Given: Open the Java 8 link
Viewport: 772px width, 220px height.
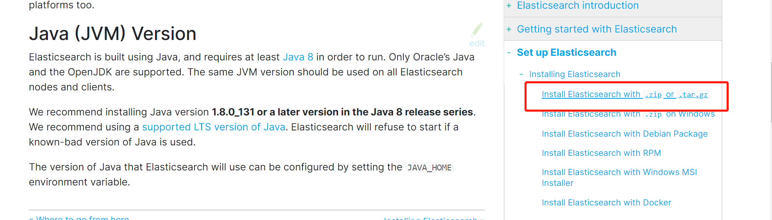Looking at the screenshot, I should pyautogui.click(x=298, y=57).
